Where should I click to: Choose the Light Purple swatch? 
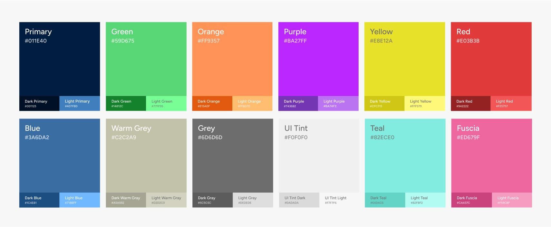[338, 103]
